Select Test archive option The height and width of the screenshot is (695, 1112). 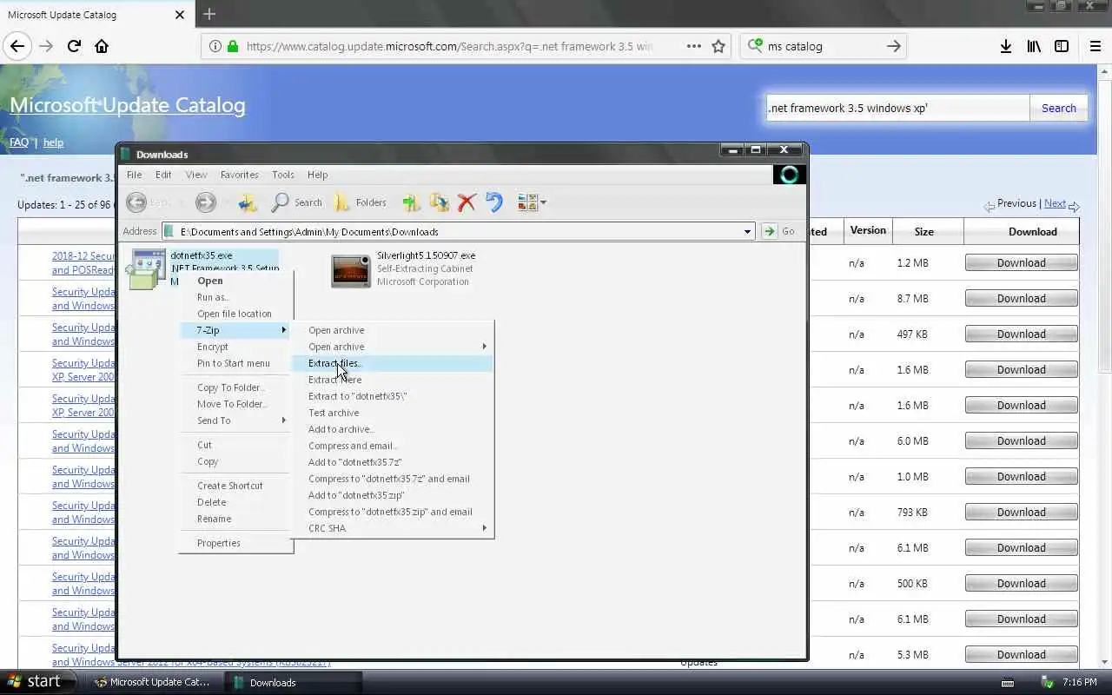[x=392, y=413]
